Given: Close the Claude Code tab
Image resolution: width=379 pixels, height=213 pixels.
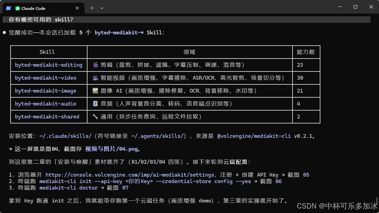Looking at the screenshot, I should pos(77,8).
